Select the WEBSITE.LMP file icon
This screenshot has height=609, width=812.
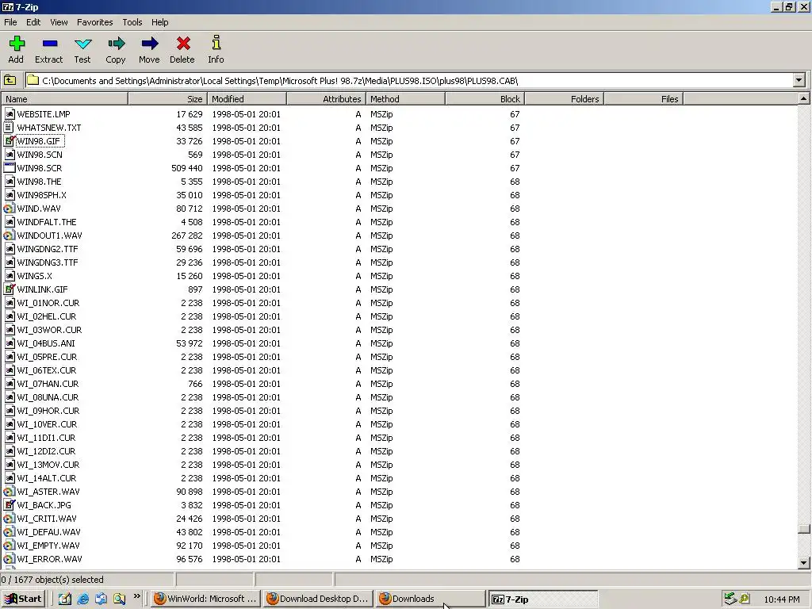[10, 114]
